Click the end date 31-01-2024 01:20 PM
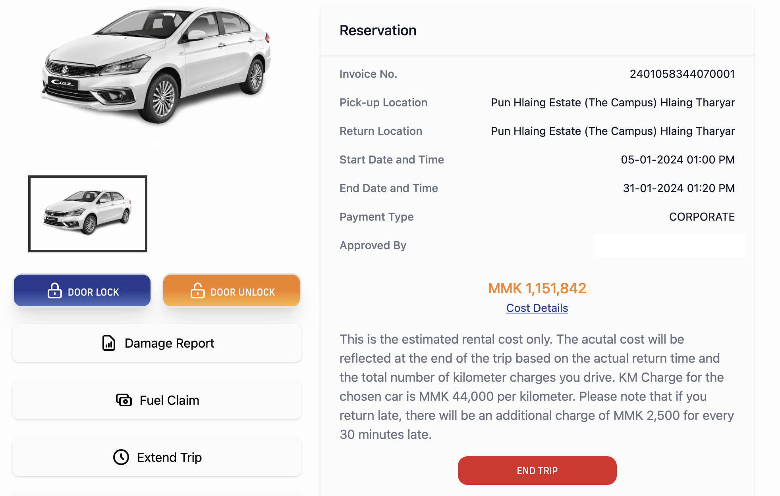This screenshot has height=496, width=780. [x=678, y=188]
